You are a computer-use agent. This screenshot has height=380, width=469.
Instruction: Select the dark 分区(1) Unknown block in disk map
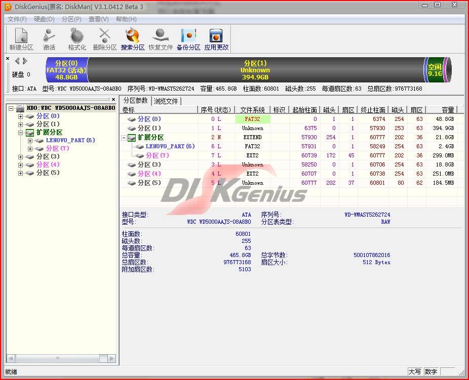[x=255, y=70]
